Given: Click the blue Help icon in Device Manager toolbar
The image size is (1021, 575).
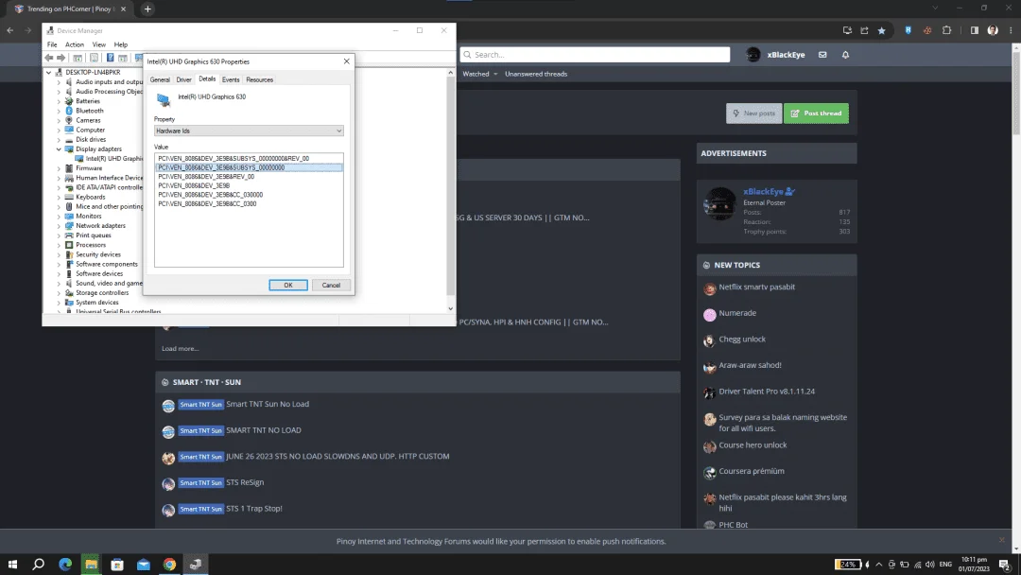Looking at the screenshot, I should [x=110, y=58].
